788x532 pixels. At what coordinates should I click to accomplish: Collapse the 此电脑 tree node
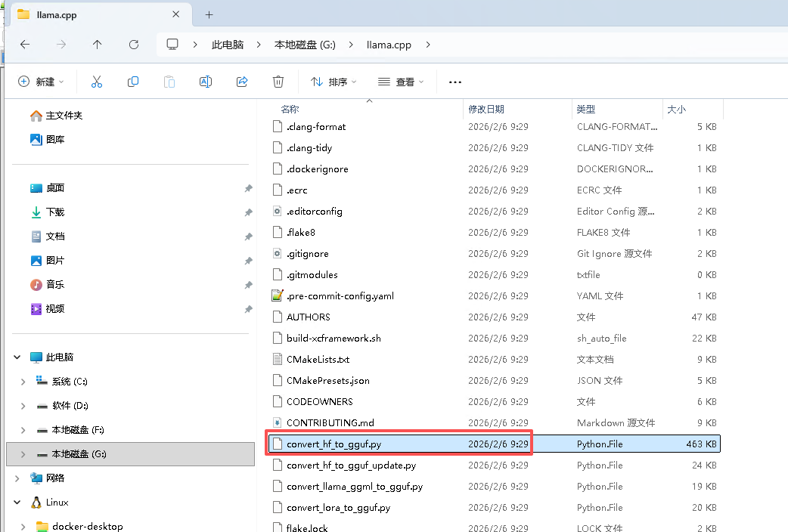click(x=17, y=357)
